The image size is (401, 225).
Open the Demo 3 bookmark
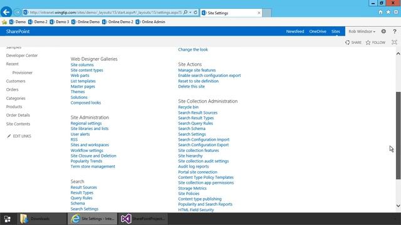(x=60, y=22)
